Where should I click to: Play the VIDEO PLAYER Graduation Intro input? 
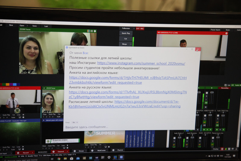(x=23, y=147)
